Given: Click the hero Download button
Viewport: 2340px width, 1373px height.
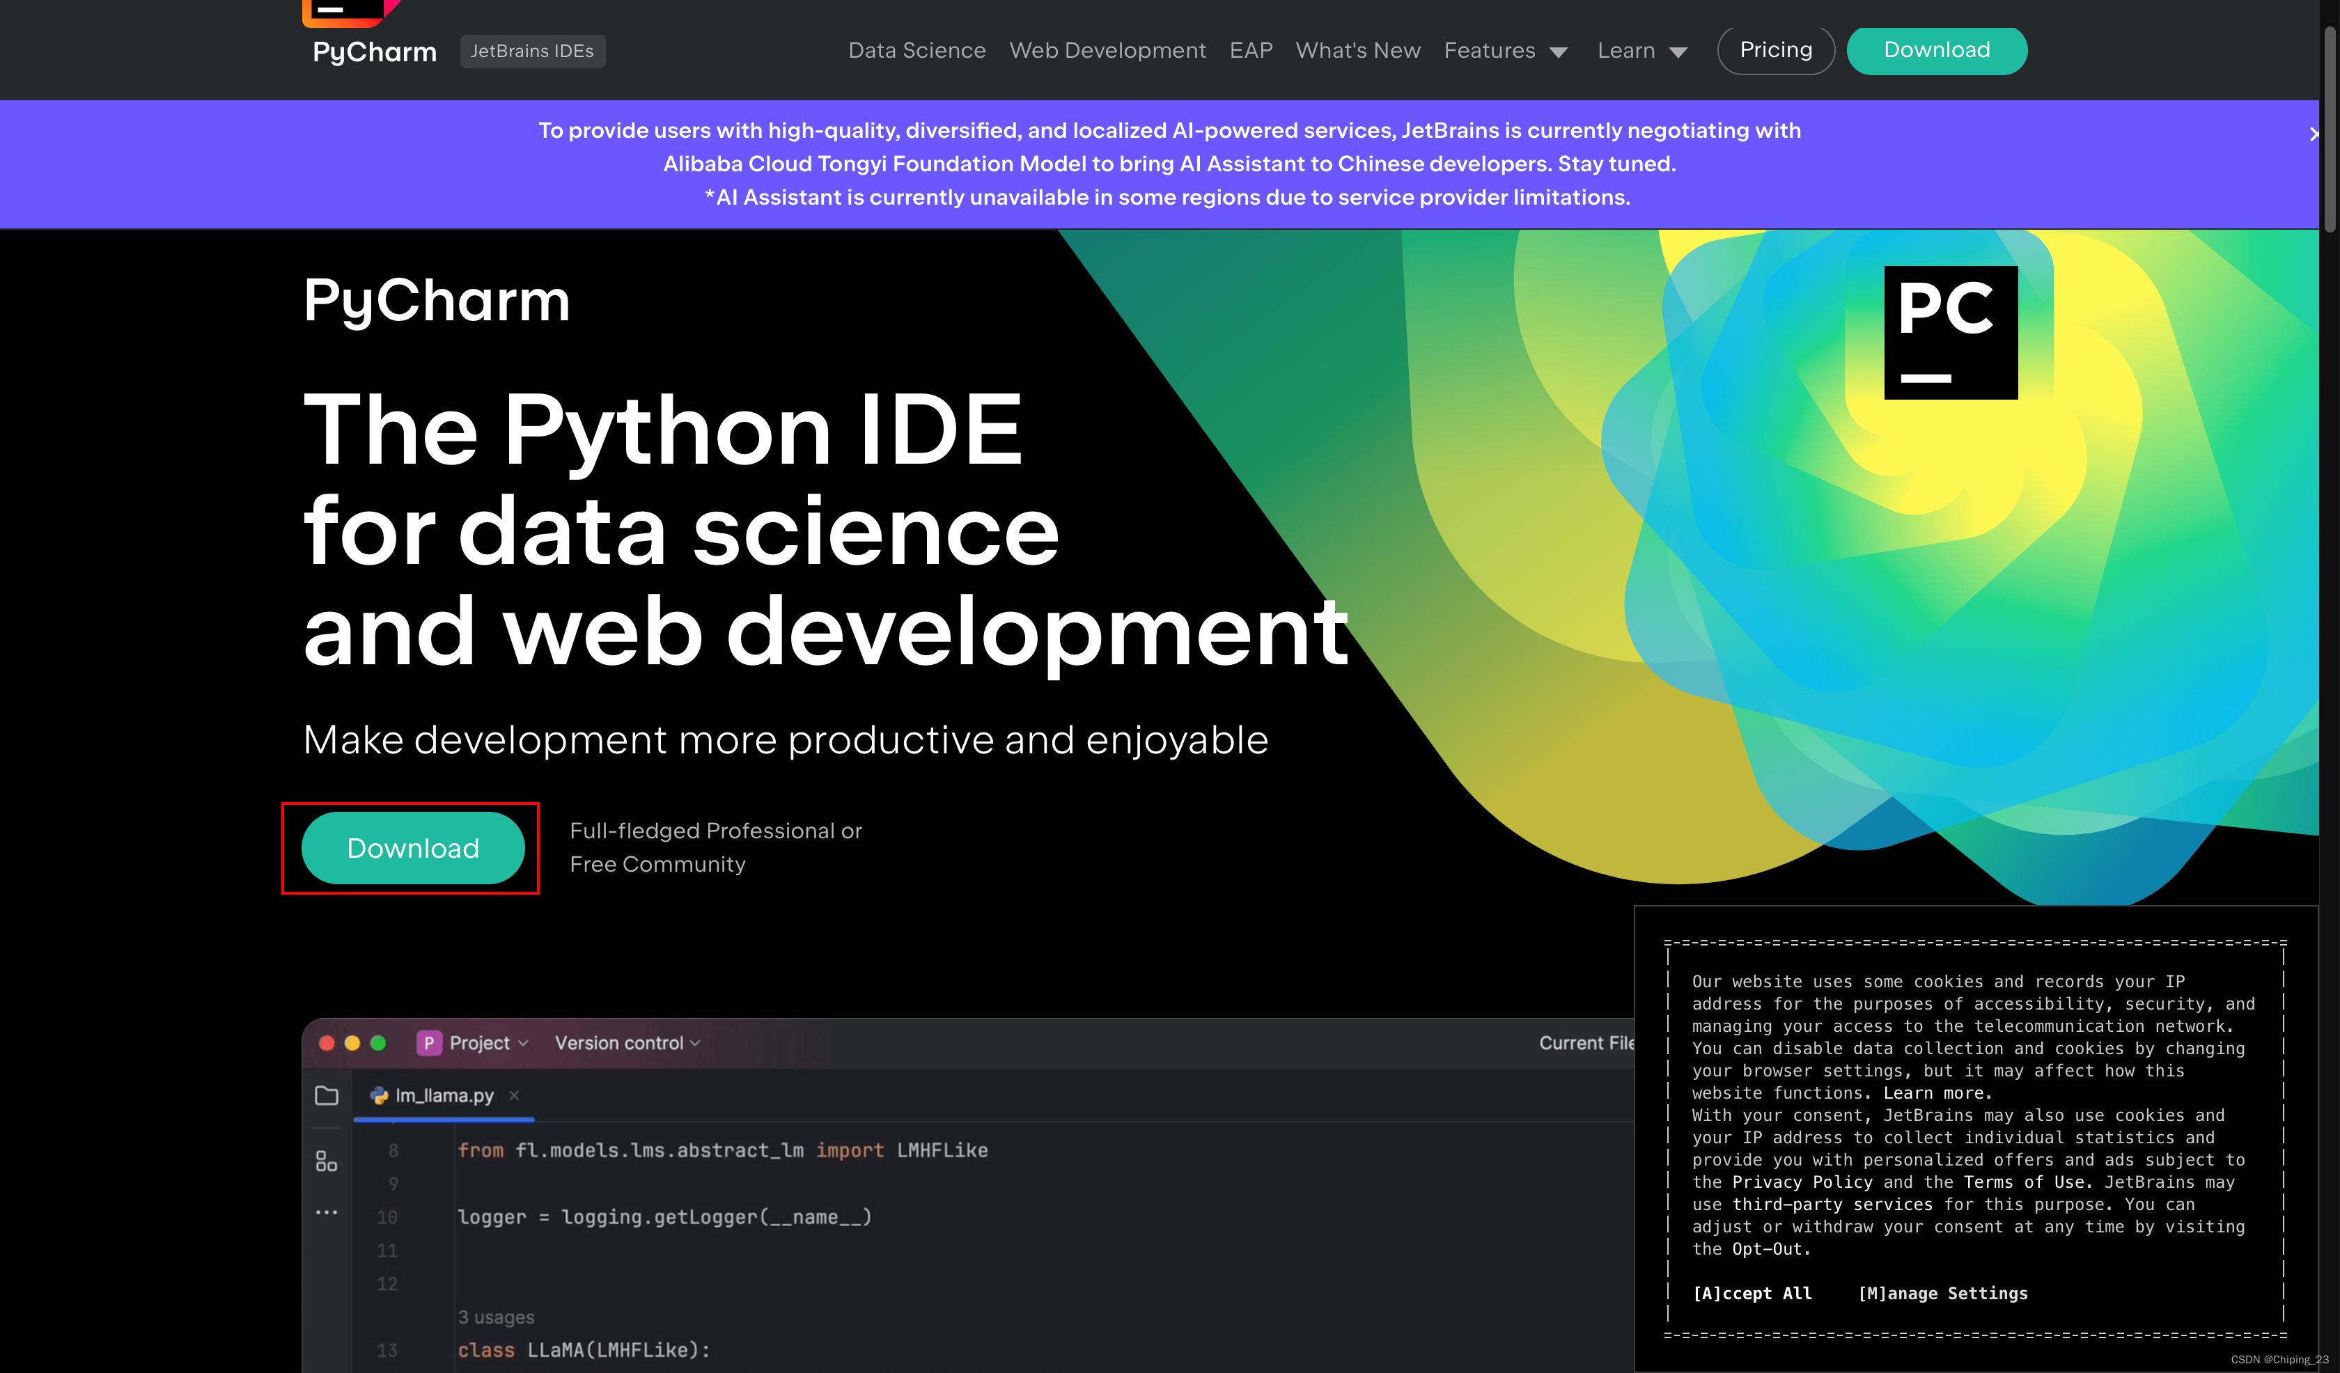Looking at the screenshot, I should coord(413,847).
